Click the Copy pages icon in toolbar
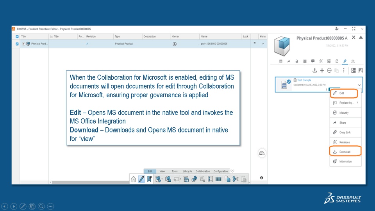This screenshot has width=375, height=211. pos(227,179)
